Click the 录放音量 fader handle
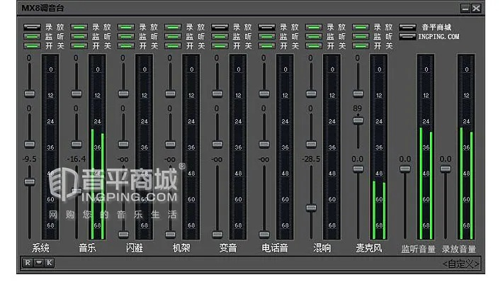Image resolution: width=503 pixels, height=282 pixels. click(x=445, y=169)
